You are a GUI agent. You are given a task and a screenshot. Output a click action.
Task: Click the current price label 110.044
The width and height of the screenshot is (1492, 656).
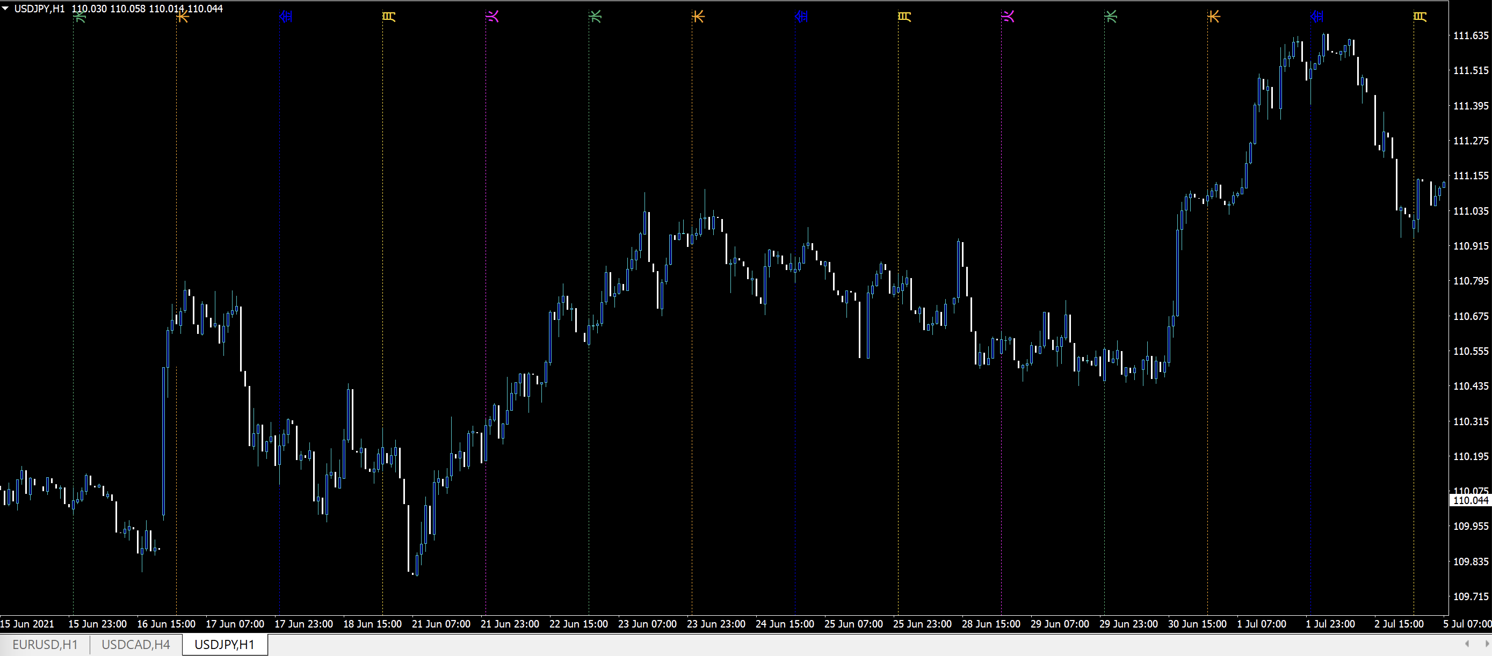click(1470, 500)
